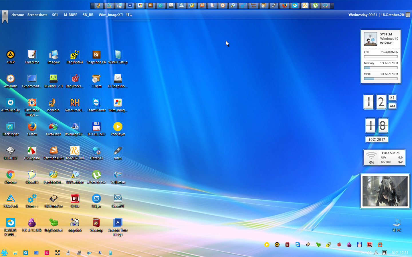
Task: Open the GhostPE desktop icon
Action: 118,201
